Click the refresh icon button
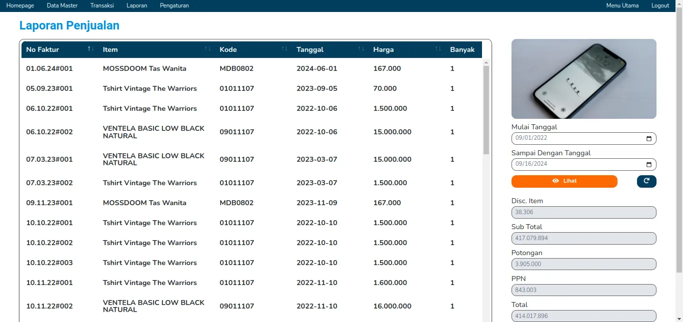683x322 pixels. click(x=646, y=181)
